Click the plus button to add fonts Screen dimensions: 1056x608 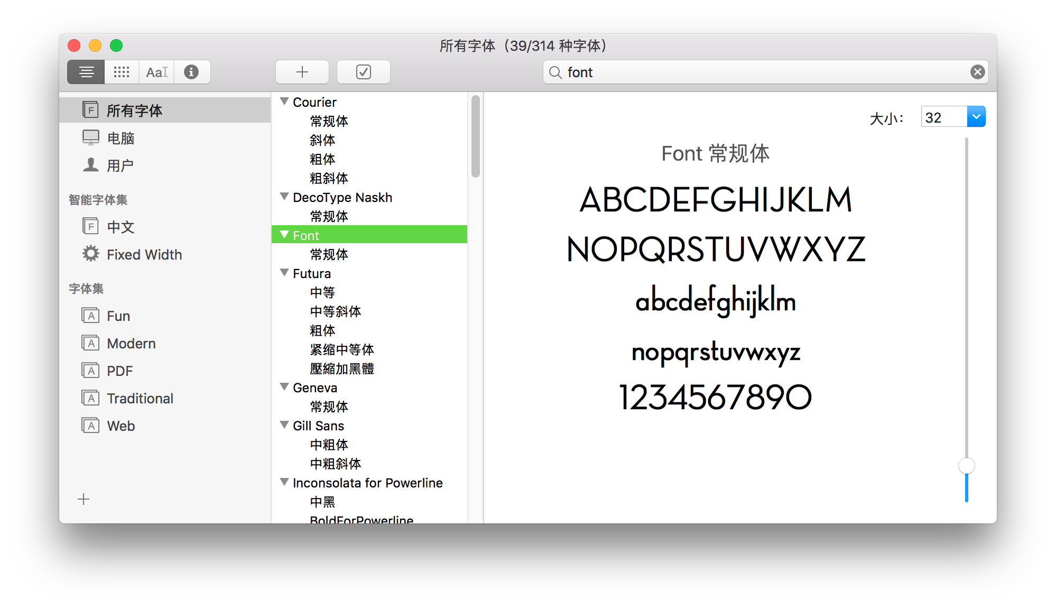click(302, 72)
